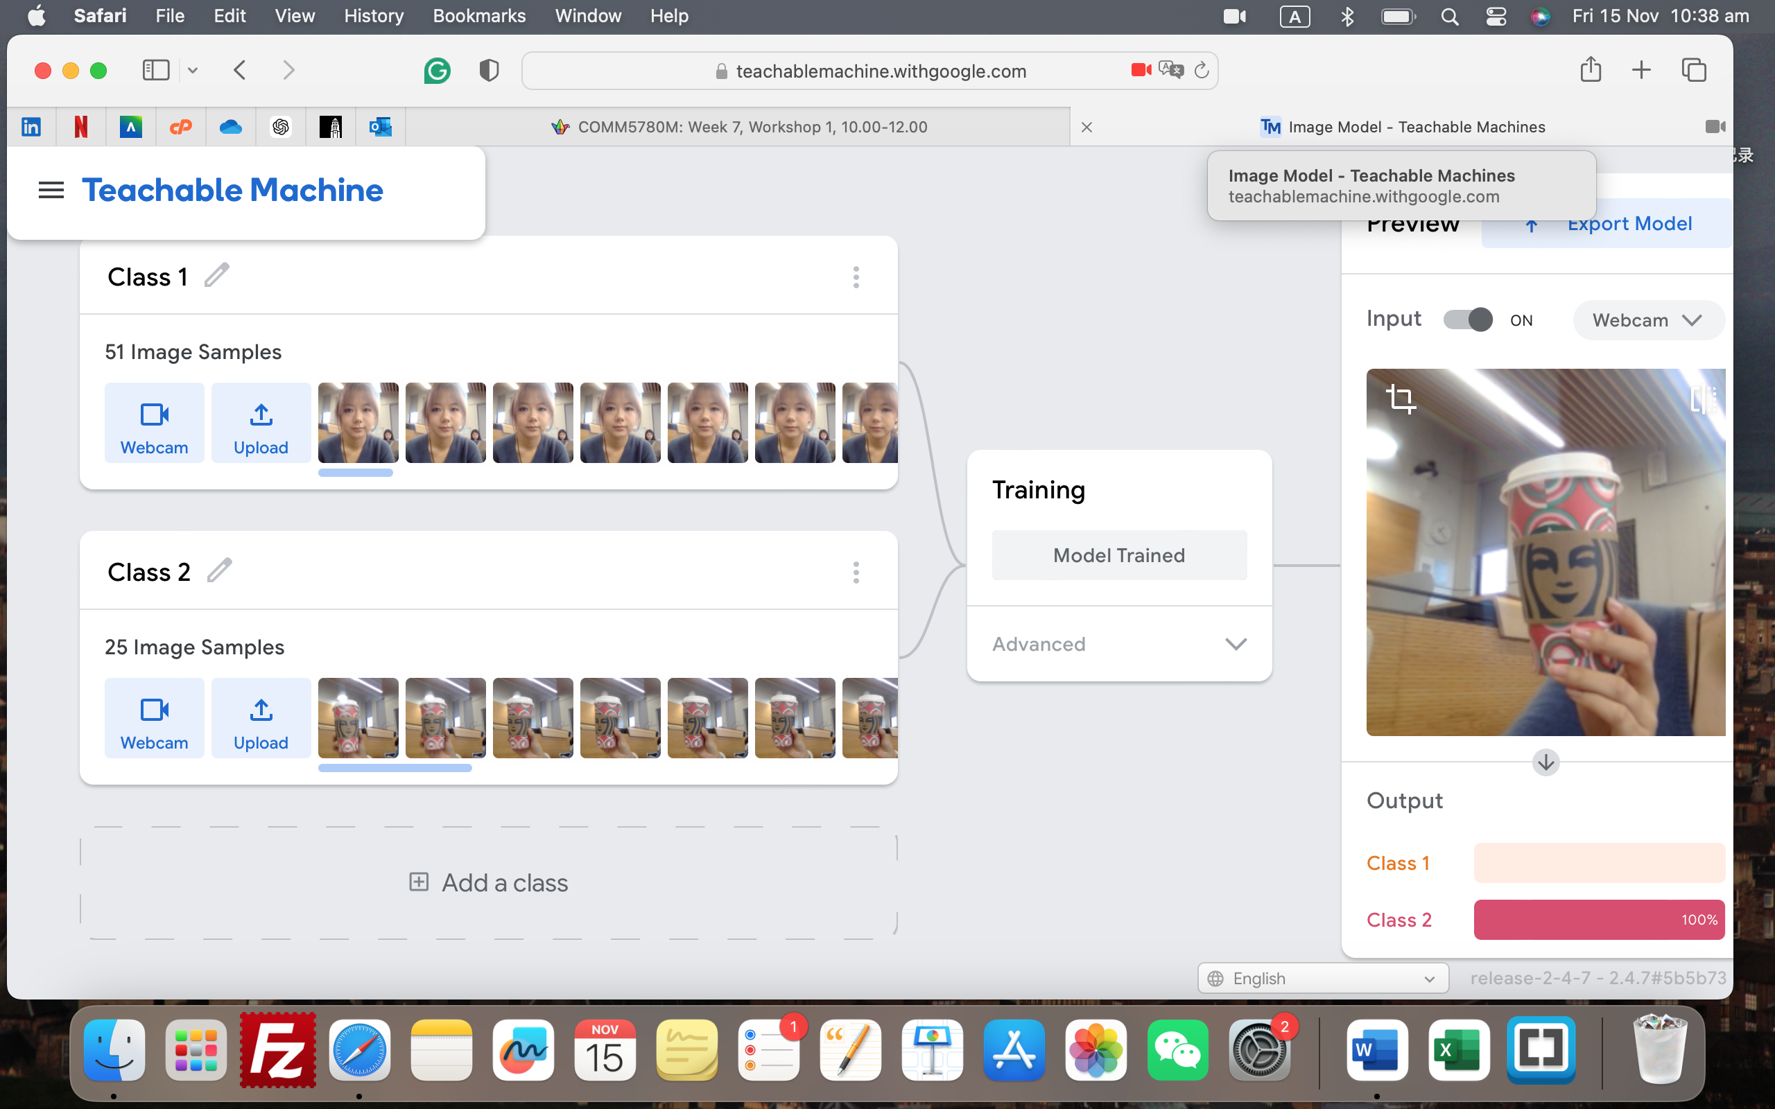Image resolution: width=1775 pixels, height=1109 pixels.
Task: Open the Class 2 three-dot options menu
Action: pos(856,572)
